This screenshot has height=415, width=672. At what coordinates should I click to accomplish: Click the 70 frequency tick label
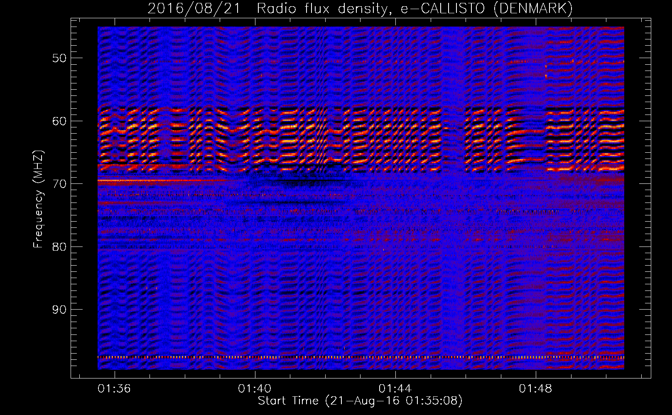coord(59,184)
